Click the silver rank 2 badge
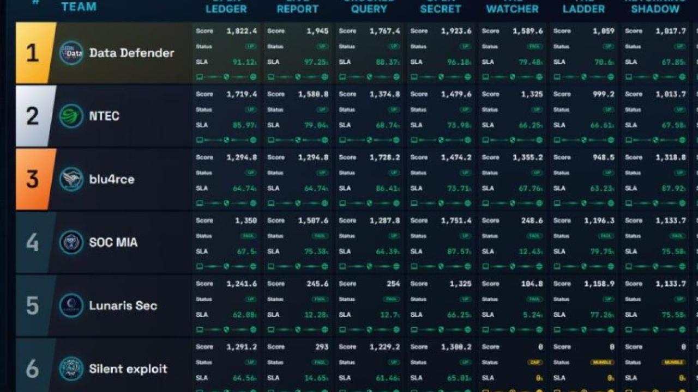698x392 pixels. [34, 116]
